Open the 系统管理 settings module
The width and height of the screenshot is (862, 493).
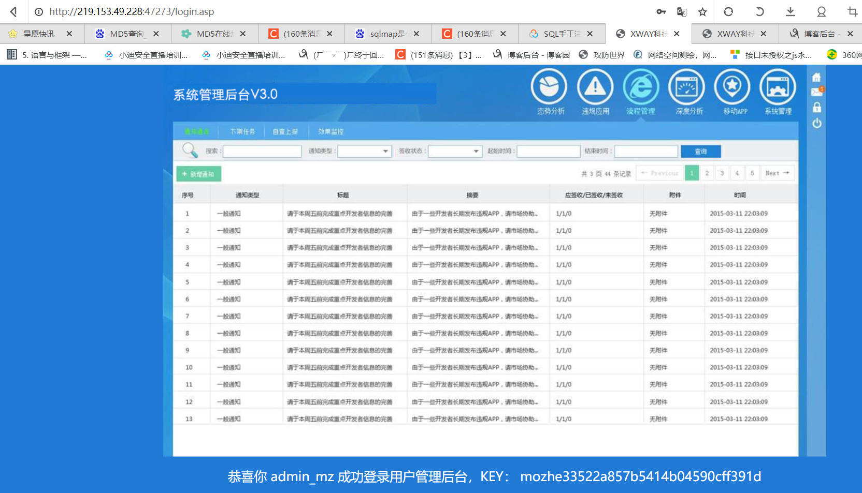pyautogui.click(x=778, y=87)
